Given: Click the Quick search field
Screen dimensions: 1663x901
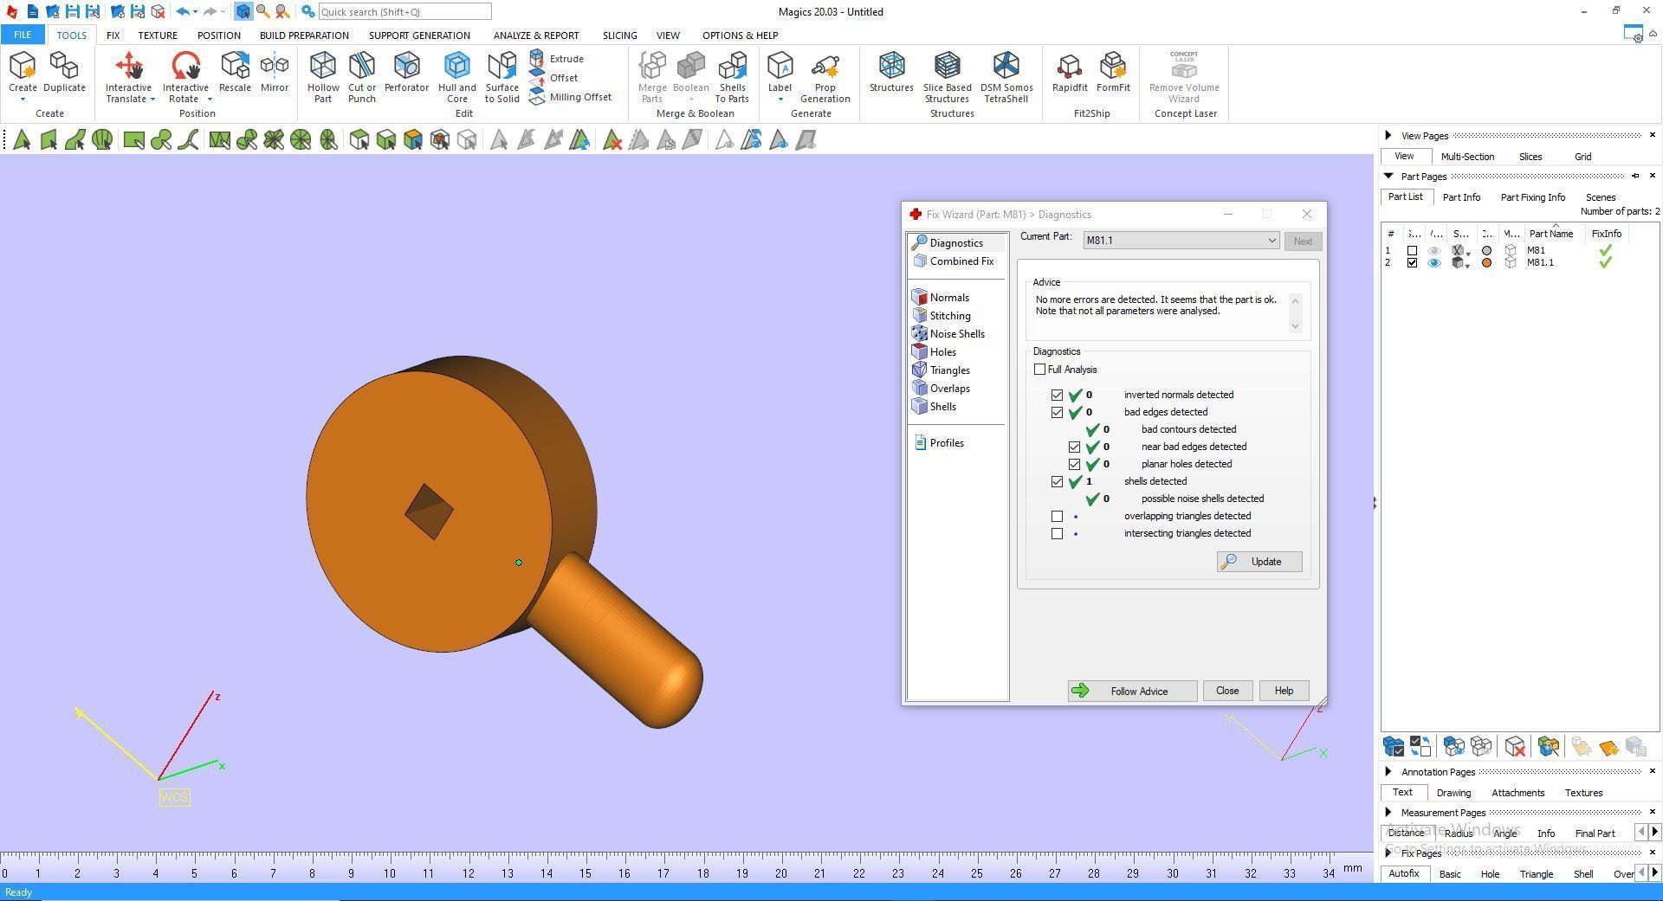Looking at the screenshot, I should 404,12.
